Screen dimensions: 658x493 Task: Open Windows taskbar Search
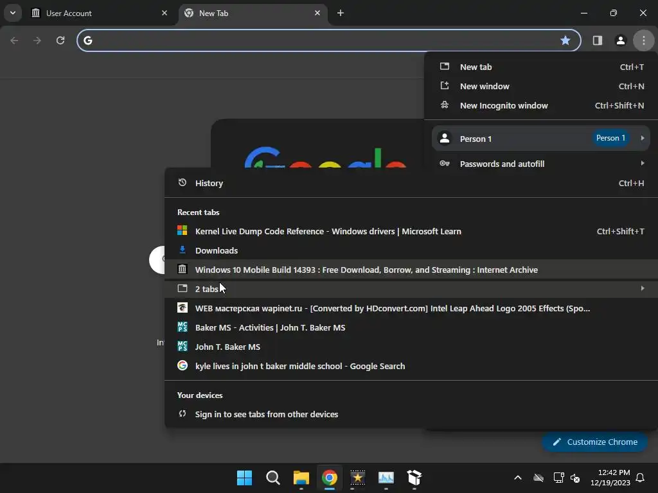pyautogui.click(x=272, y=478)
